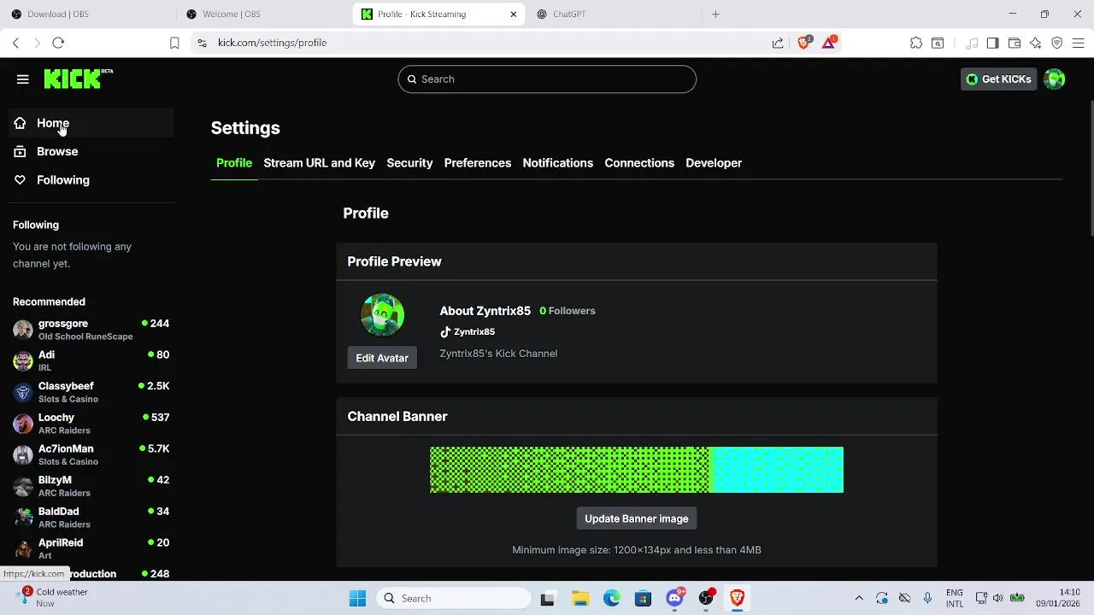
Task: Click the page search icon in the toolbar
Action: [938, 43]
